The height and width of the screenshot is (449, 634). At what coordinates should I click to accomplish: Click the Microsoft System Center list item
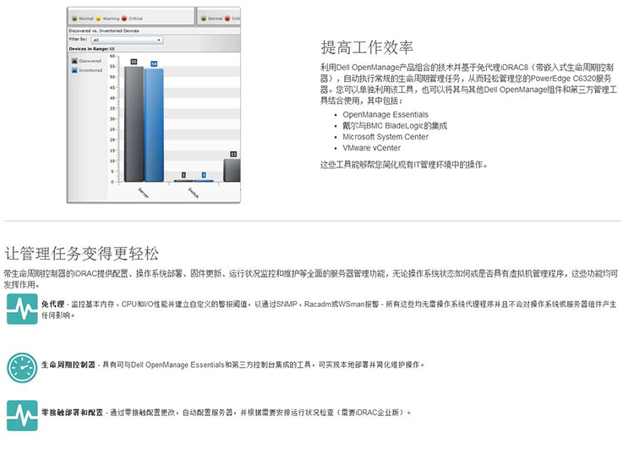pyautogui.click(x=385, y=136)
